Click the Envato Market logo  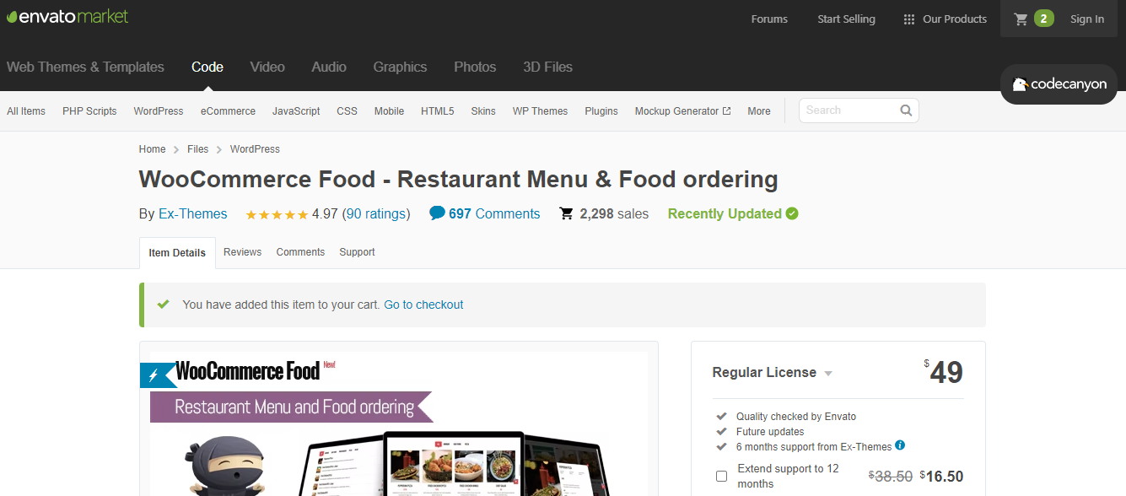point(67,16)
